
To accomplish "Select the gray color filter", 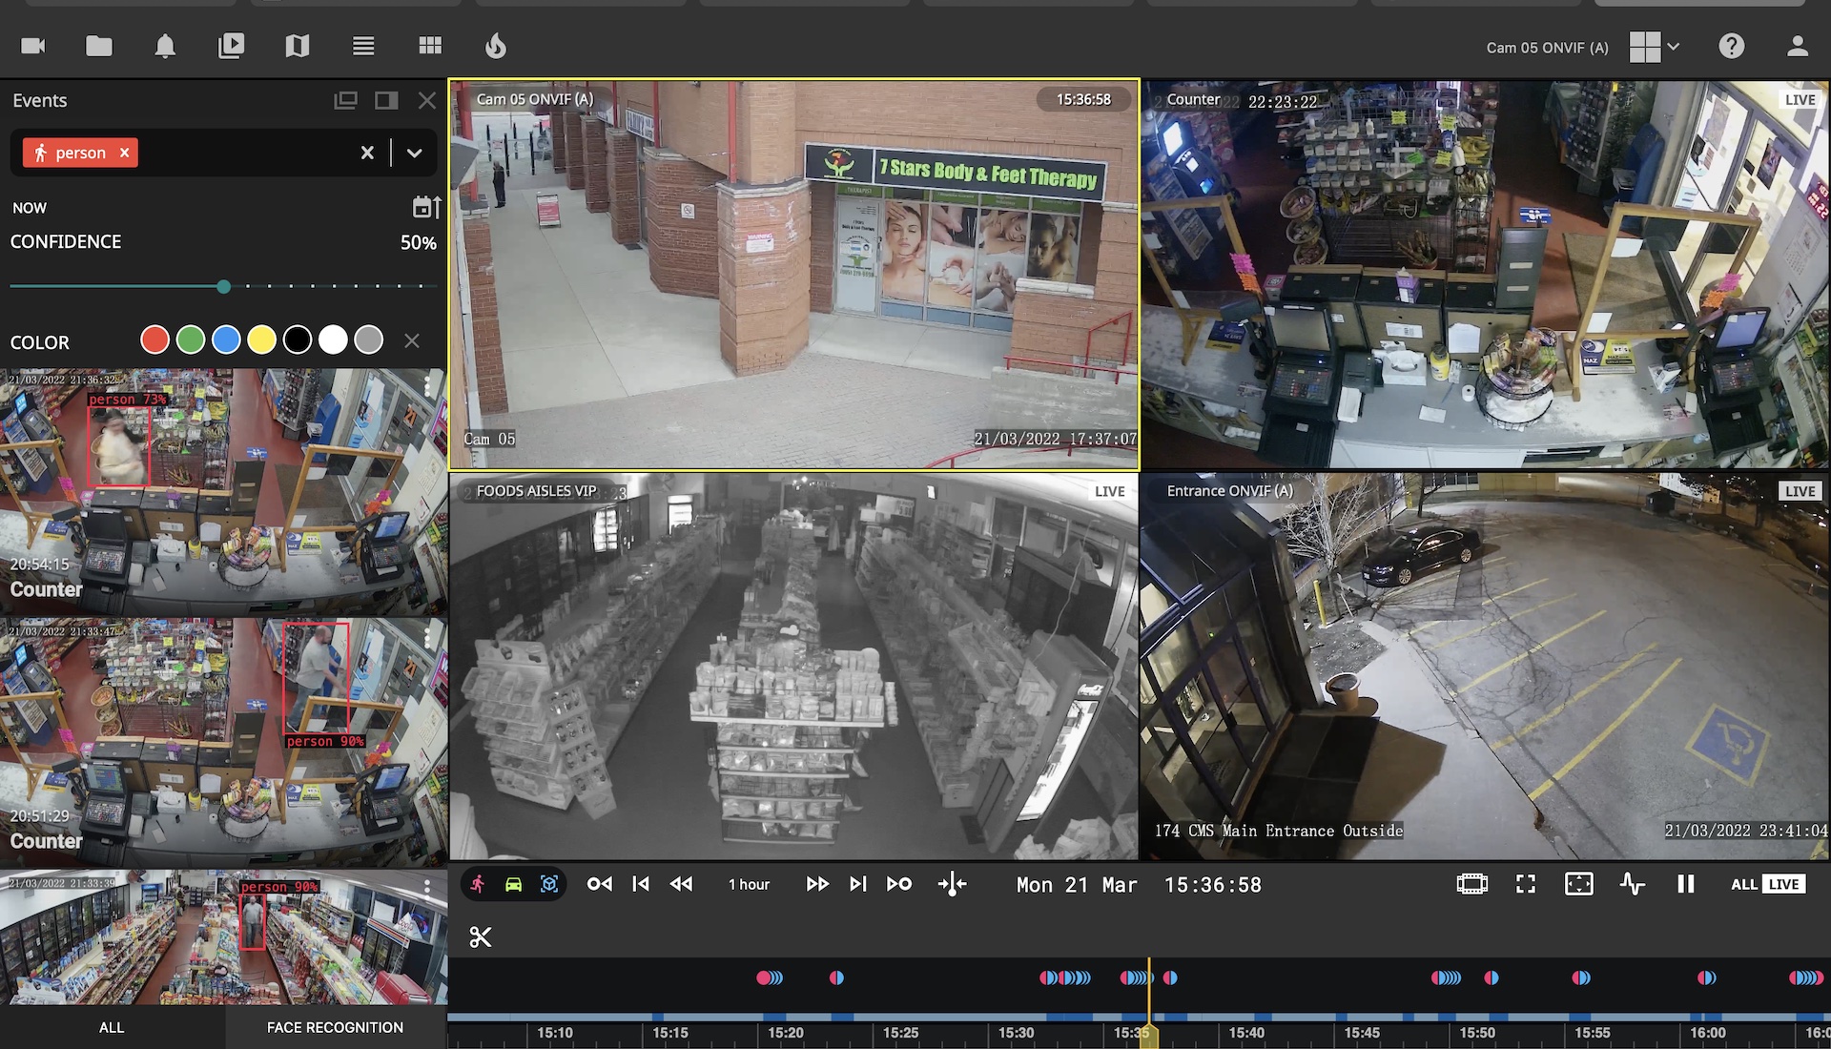I will coord(368,339).
